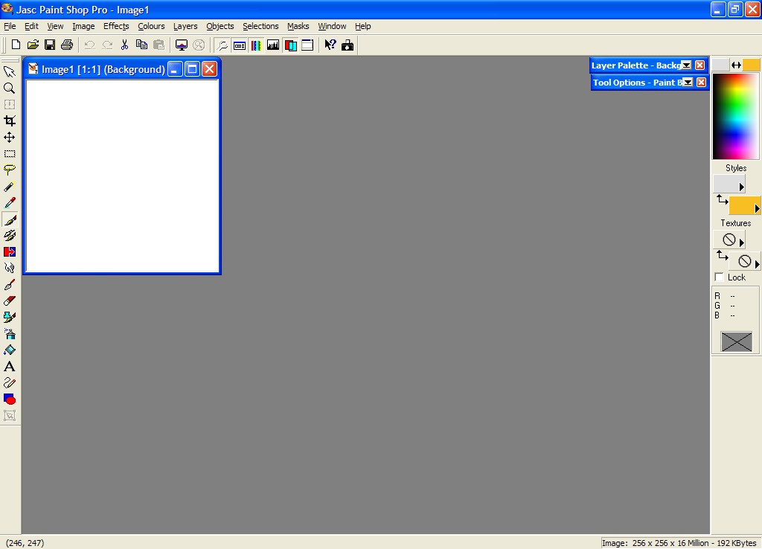Toggle the Tool Palette visibility
This screenshot has height=549, width=762.
tap(222, 45)
